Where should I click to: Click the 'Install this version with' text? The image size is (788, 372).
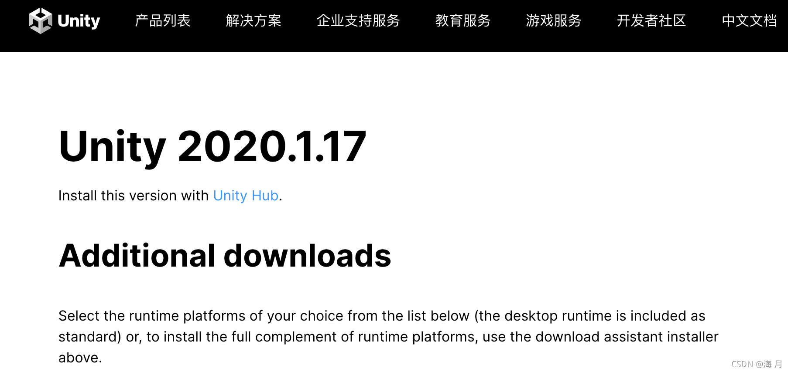click(x=134, y=196)
